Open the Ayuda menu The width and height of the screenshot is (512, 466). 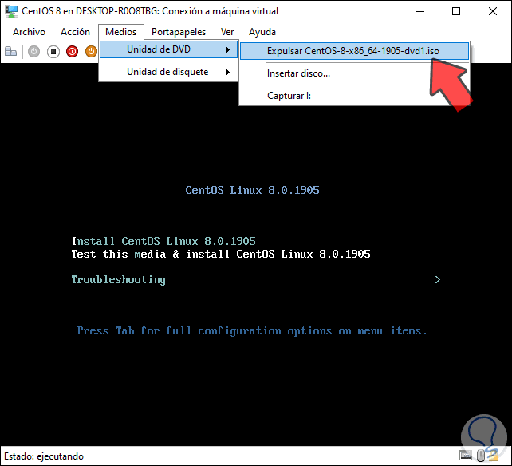pyautogui.click(x=262, y=32)
